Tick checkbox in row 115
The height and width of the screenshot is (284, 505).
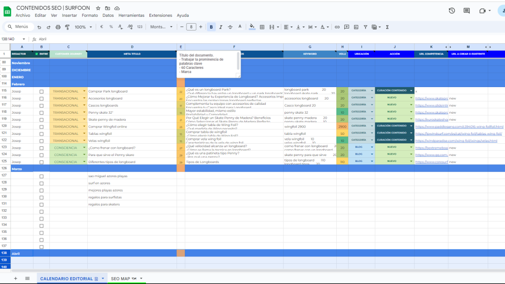[41, 92]
